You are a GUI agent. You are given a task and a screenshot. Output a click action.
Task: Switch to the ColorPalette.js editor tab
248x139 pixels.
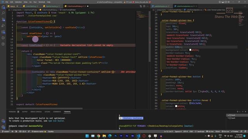click(31, 6)
